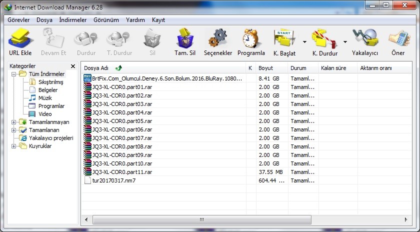Click the T. Durdur toolbar icon
This screenshot has width=420, height=232.
click(118, 39)
